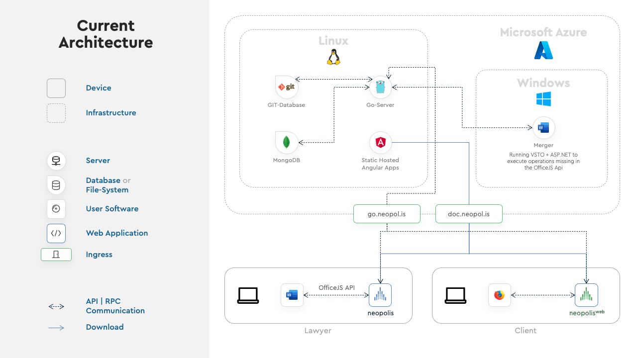637x358 pixels.
Task: Click the go.neopol.is ingress box
Action: [387, 214]
